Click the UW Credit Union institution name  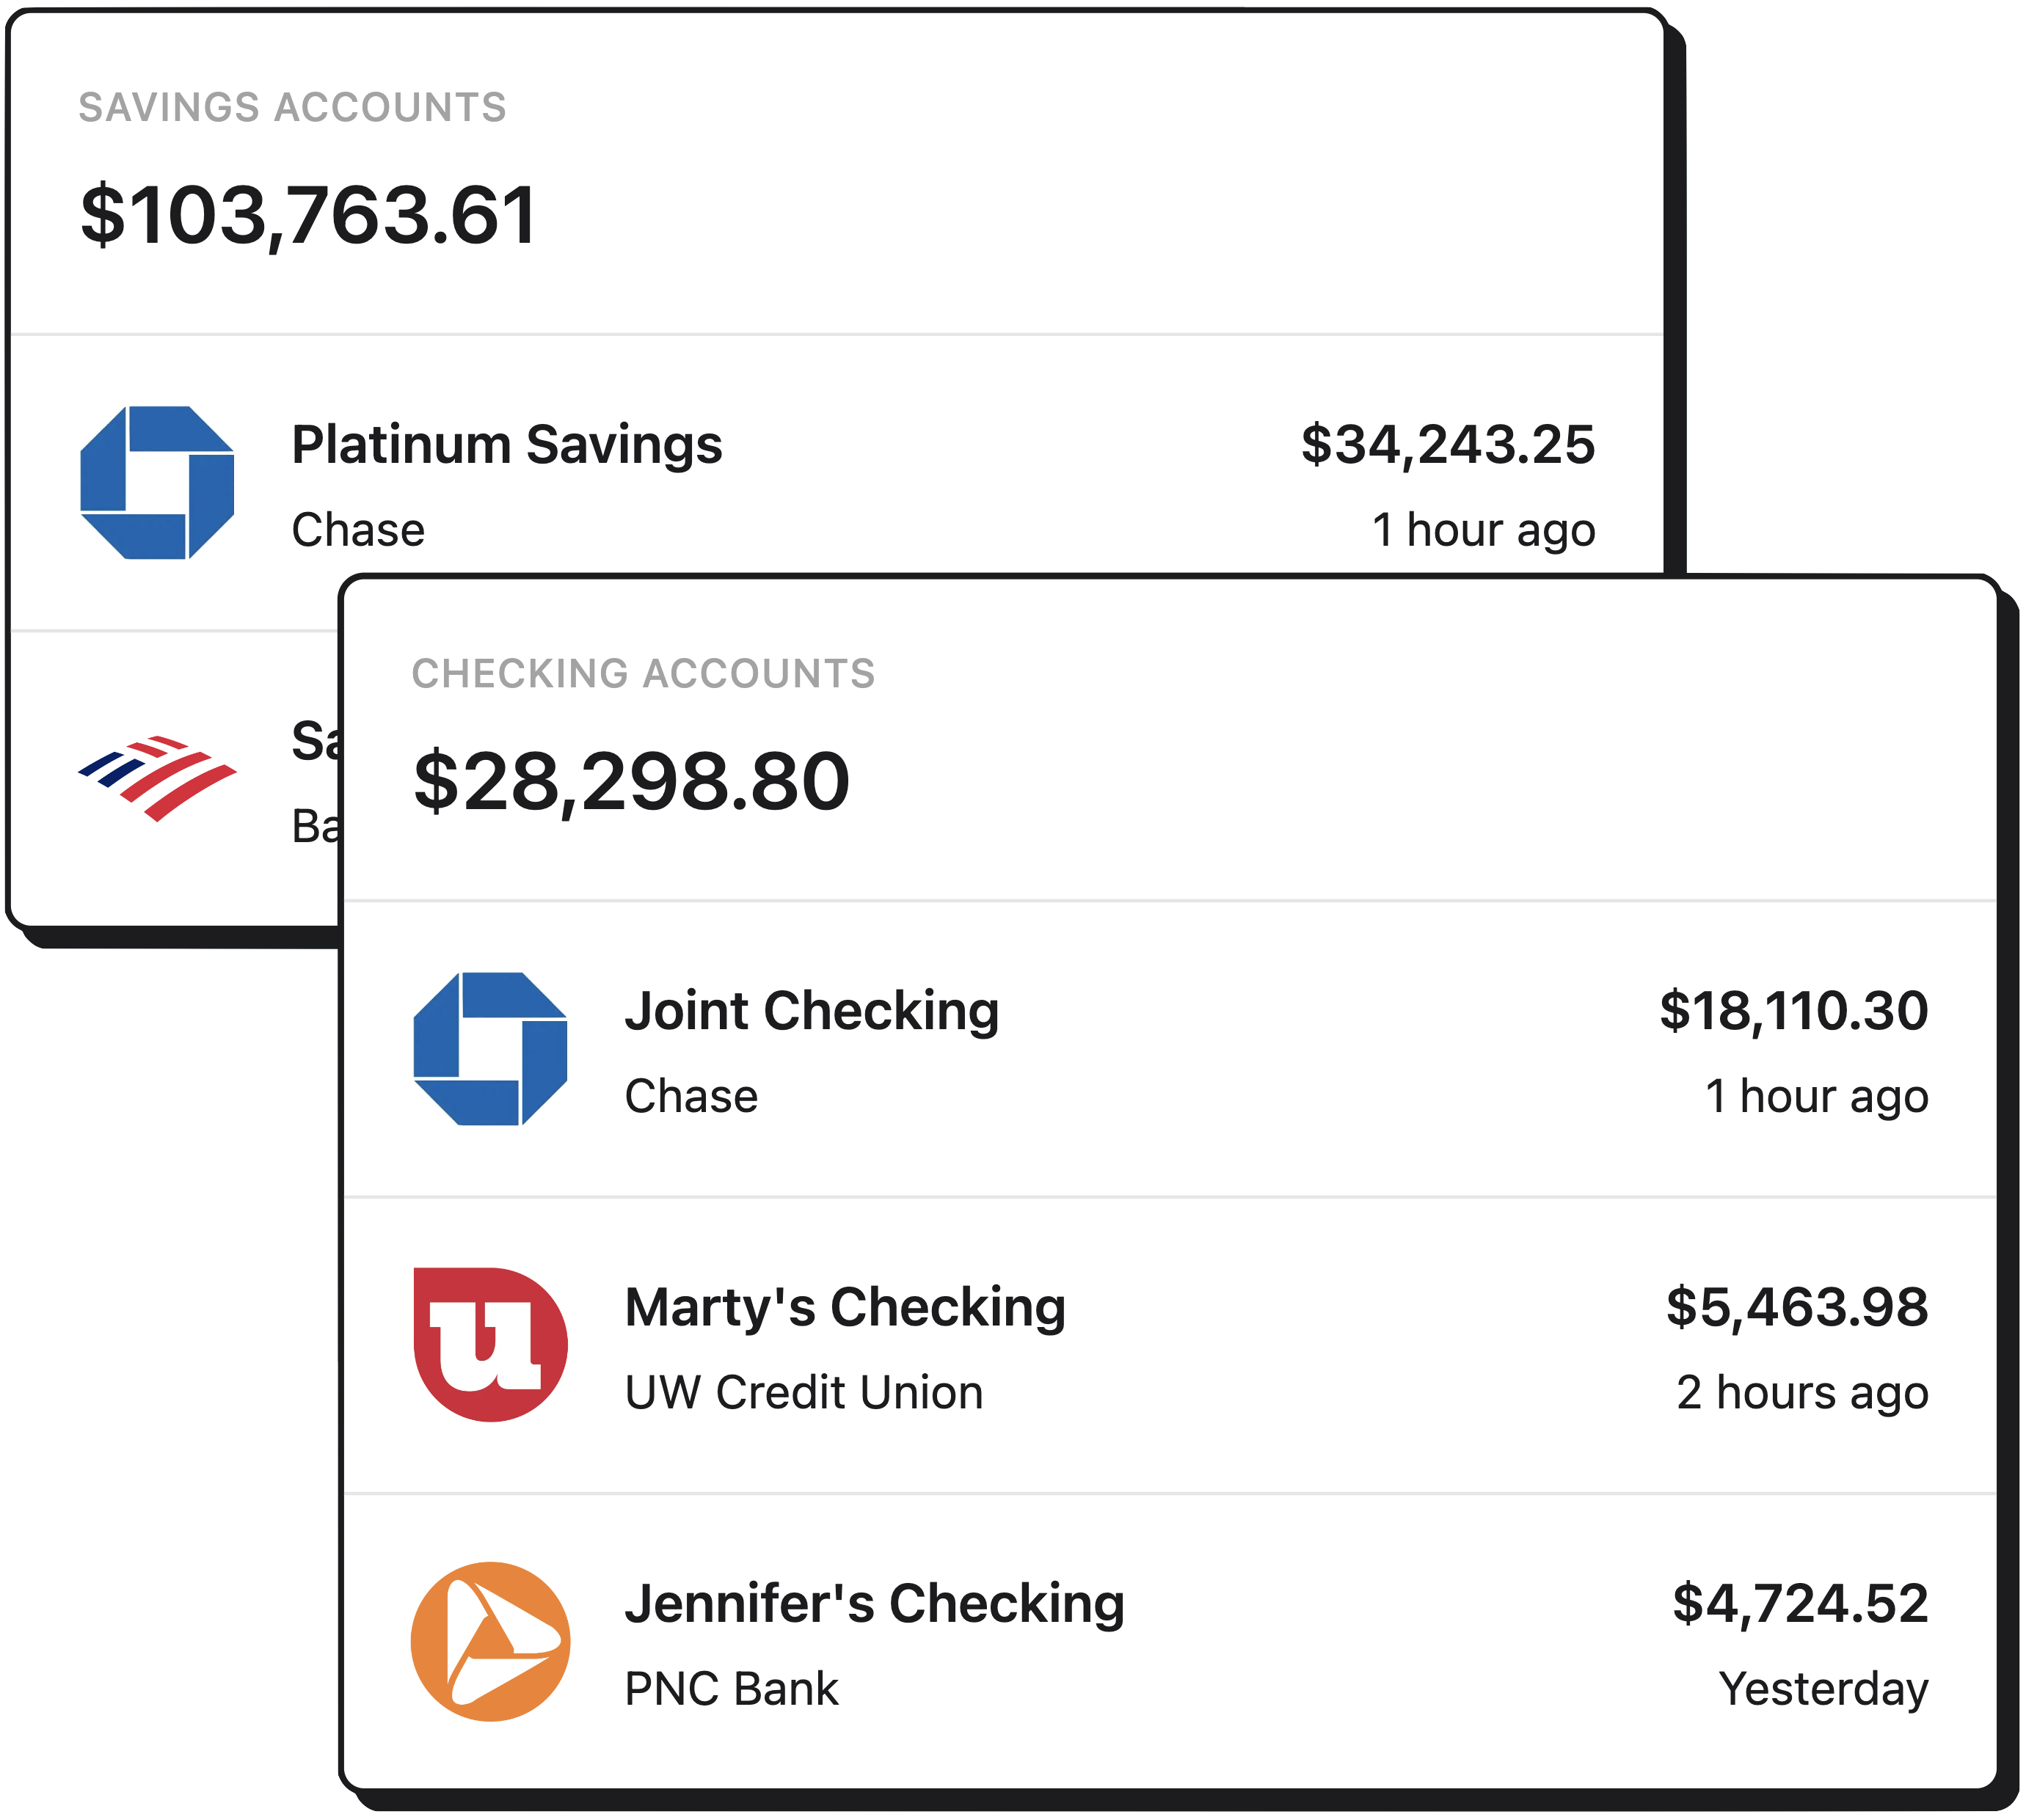[804, 1393]
